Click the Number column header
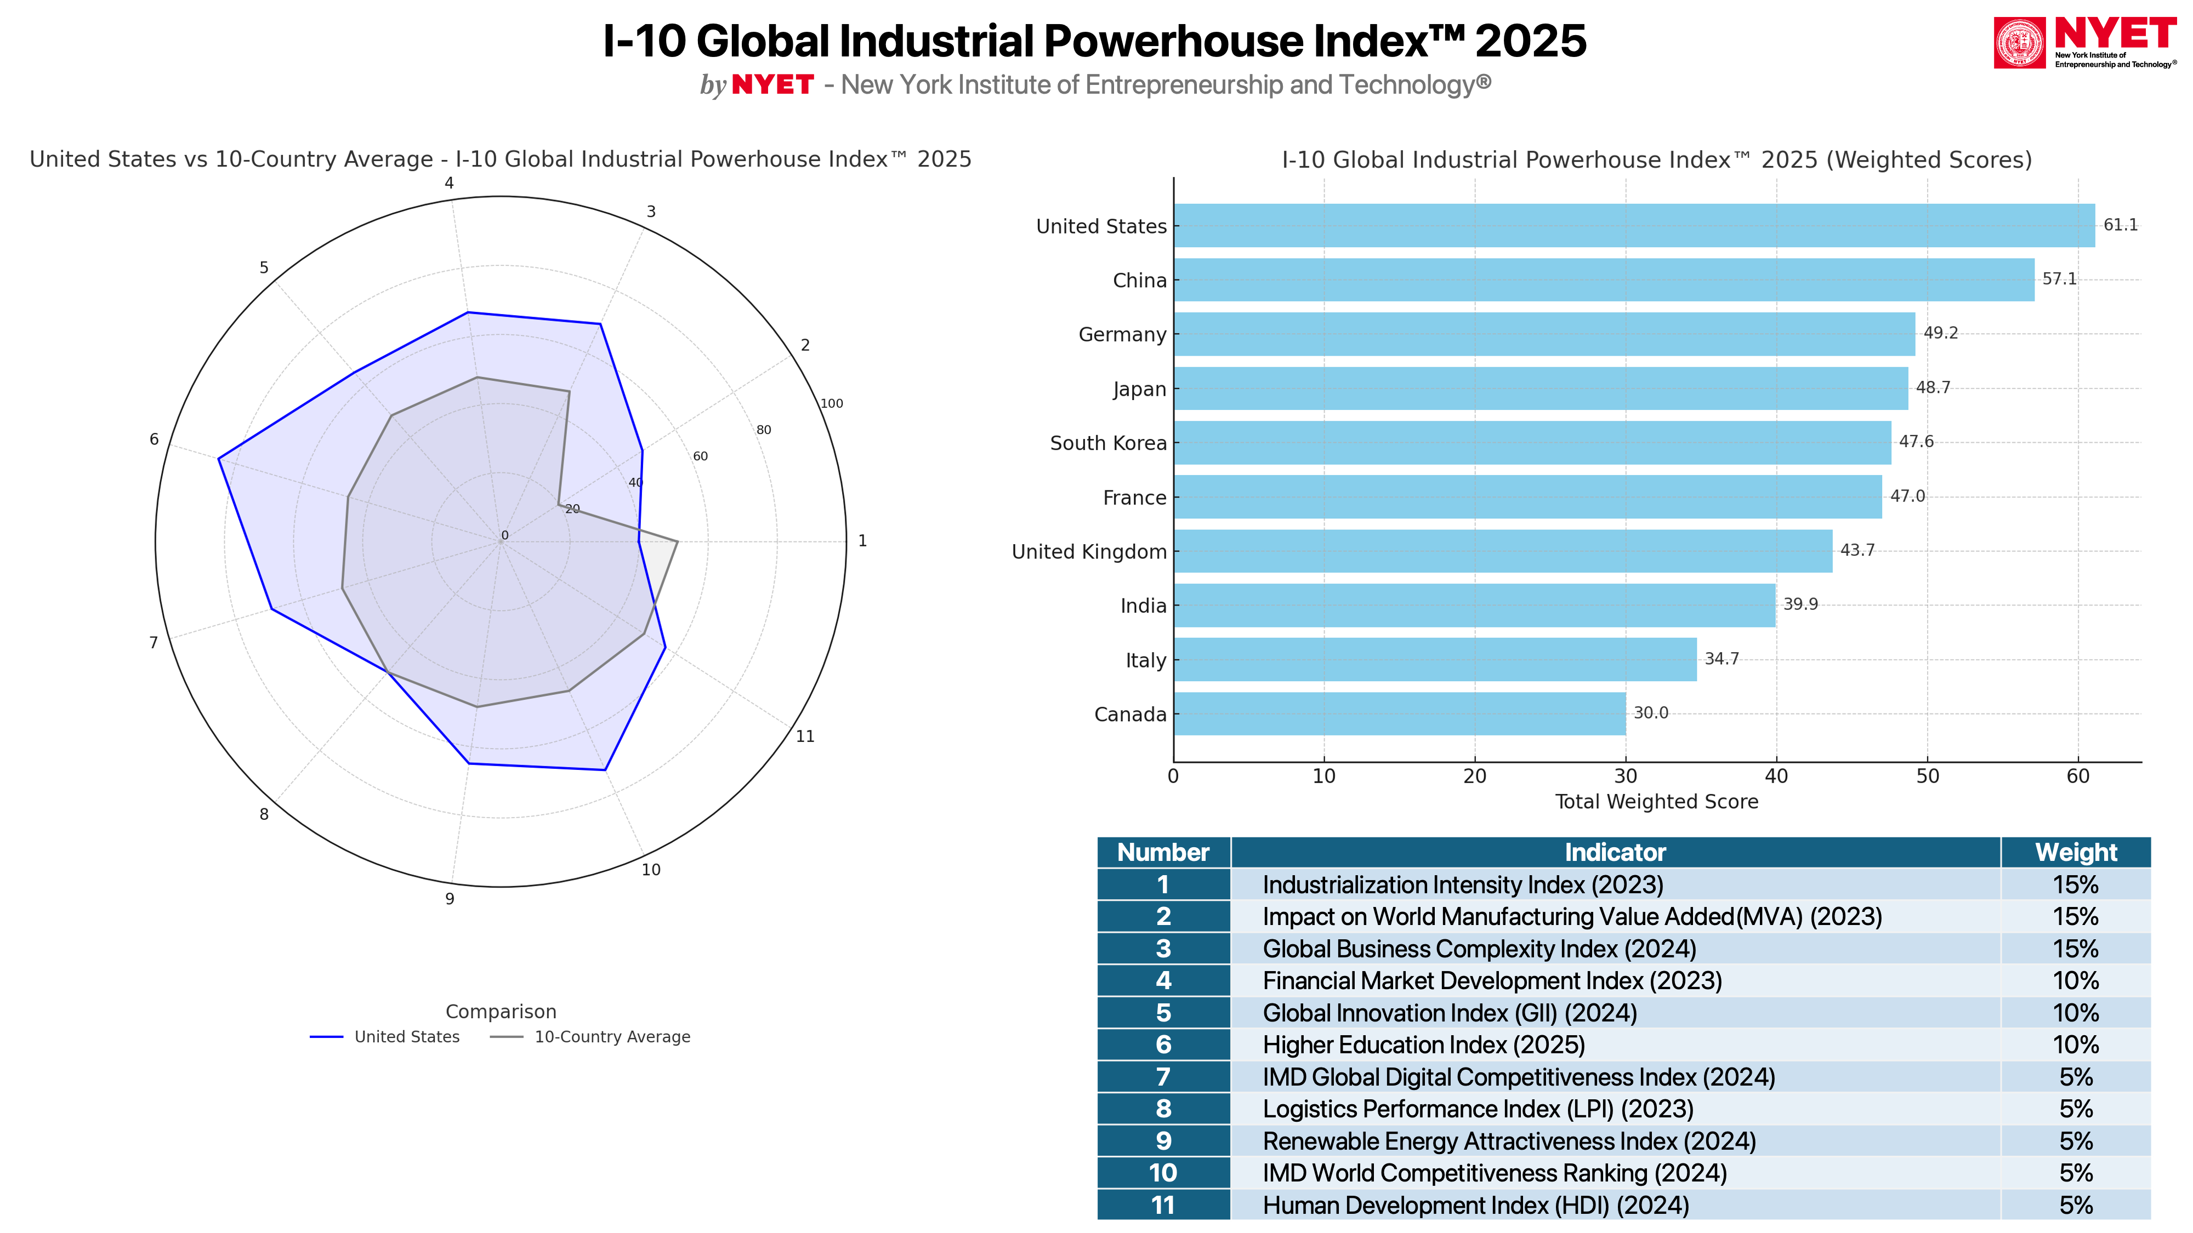Image resolution: width=2193 pixels, height=1233 pixels. pos(1163,852)
